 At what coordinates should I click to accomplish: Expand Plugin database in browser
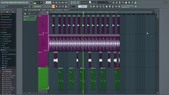(x=7, y=20)
